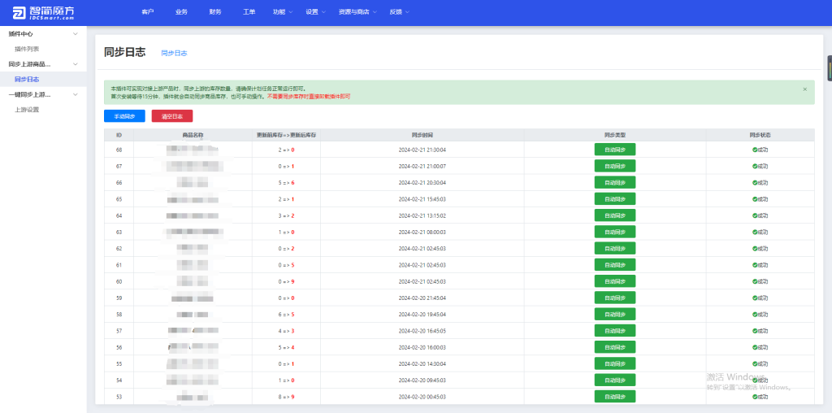
Task: Click the red 清空日志 button
Action: click(x=172, y=115)
